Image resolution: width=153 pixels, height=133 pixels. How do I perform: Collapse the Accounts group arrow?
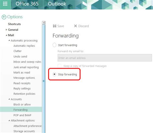tap(9, 99)
